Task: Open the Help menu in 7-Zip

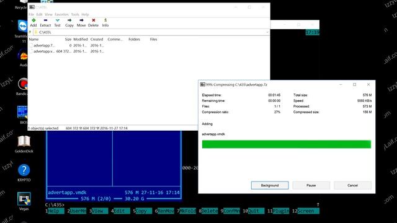Action: (x=85, y=14)
